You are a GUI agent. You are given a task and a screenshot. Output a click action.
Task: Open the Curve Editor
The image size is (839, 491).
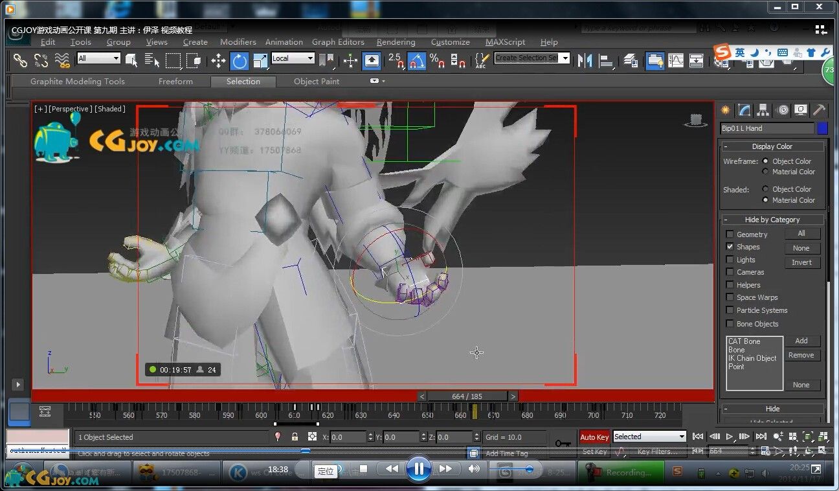coord(676,61)
